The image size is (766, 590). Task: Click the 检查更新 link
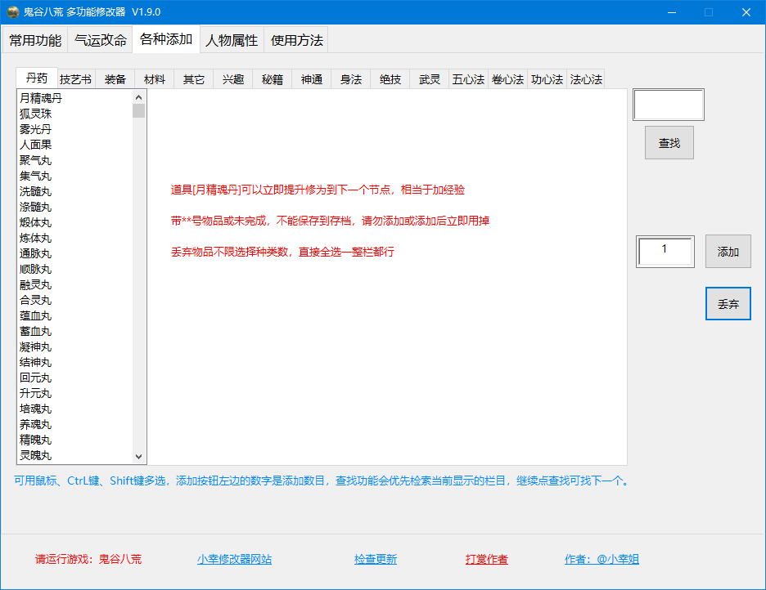[x=376, y=560]
